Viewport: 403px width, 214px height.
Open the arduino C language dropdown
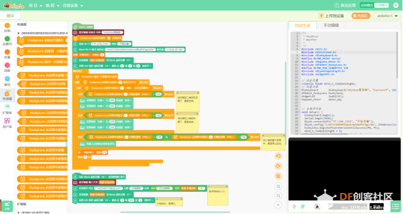387,16
